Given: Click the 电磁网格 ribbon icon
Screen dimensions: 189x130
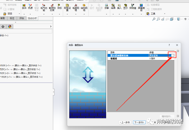Looking at the screenshot, I should pos(76,8).
